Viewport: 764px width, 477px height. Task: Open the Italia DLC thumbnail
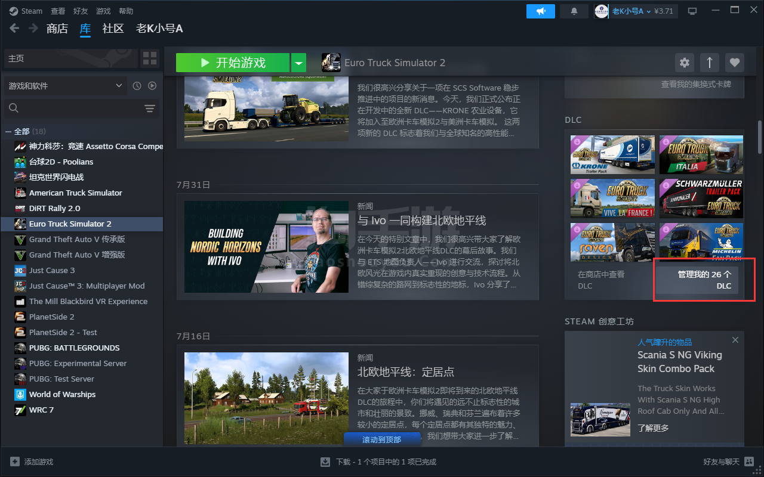701,154
